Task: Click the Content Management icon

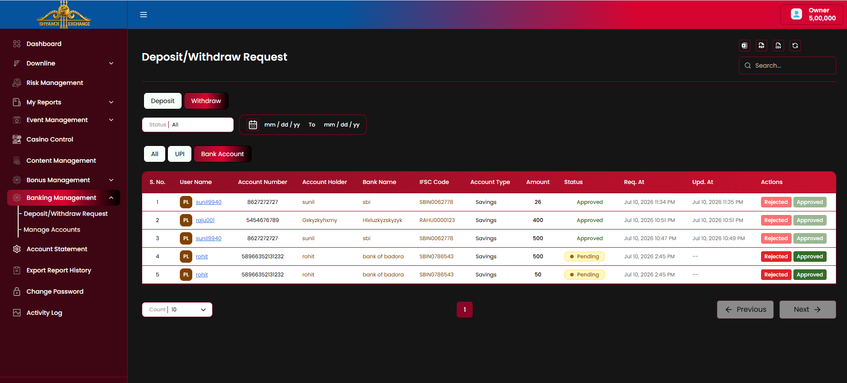Action: [x=17, y=161]
